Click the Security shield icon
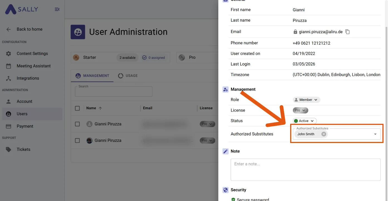This screenshot has height=201, width=388. [225, 190]
